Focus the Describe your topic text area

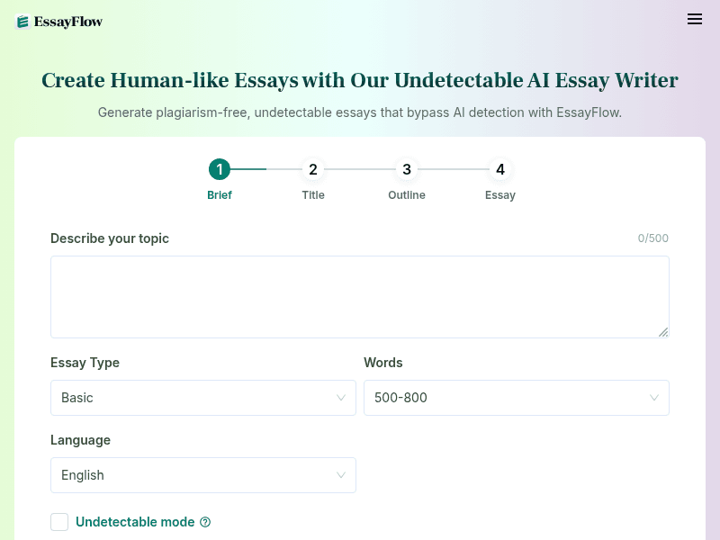360,297
